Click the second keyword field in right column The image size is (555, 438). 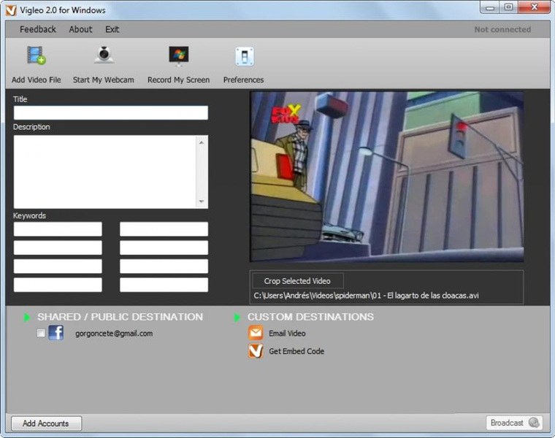(164, 247)
